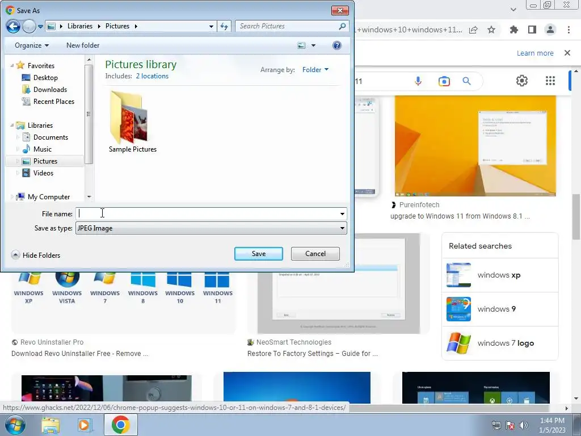Image resolution: width=581 pixels, height=436 pixels.
Task: Click Libraries in address breadcrumb
Action: pos(79,26)
